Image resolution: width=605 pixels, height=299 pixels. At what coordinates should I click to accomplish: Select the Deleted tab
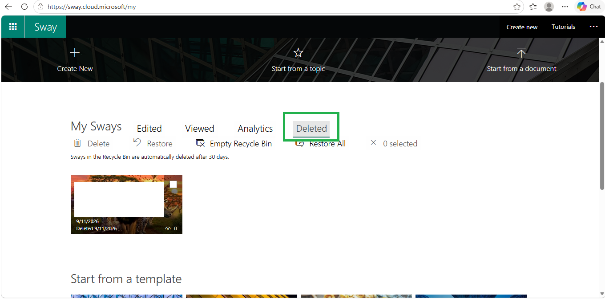[311, 129]
